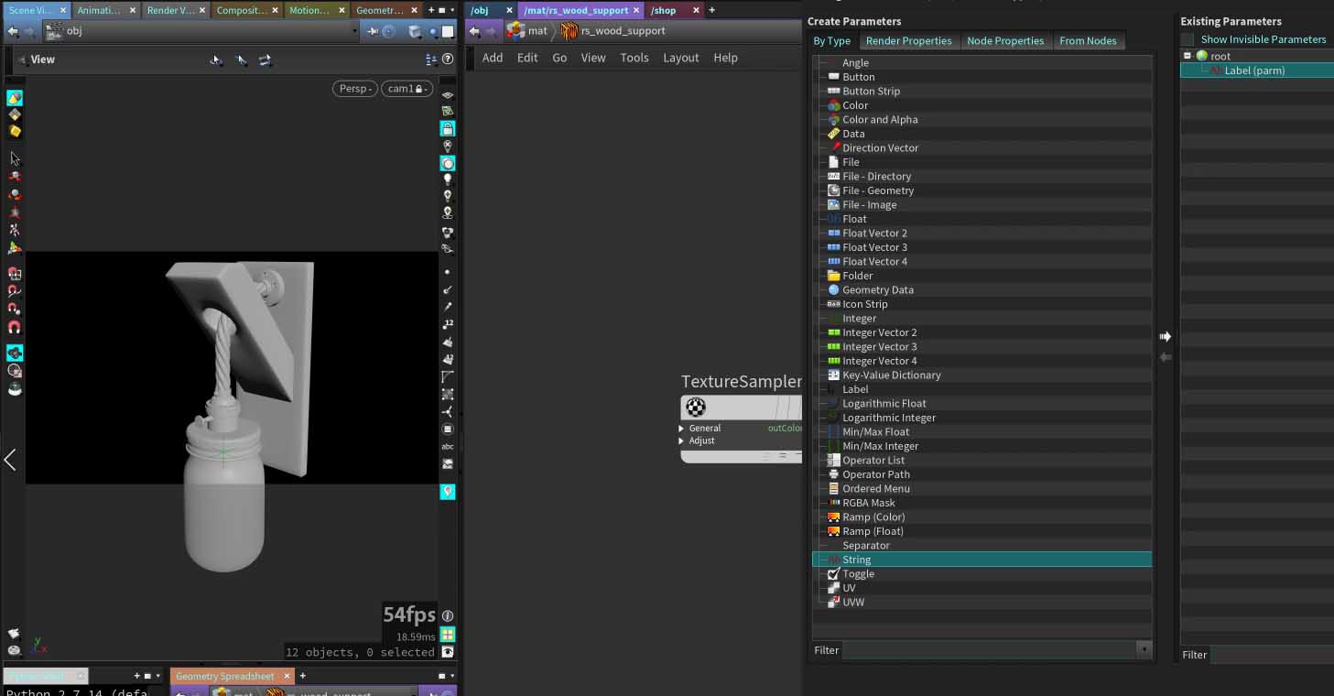Click the right arrow to add parameter

pos(1165,336)
